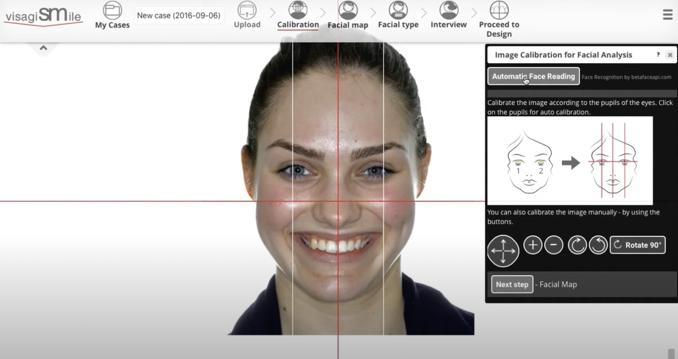Image resolution: width=678 pixels, height=359 pixels.
Task: Select the Calibration step icon
Action: tap(298, 10)
